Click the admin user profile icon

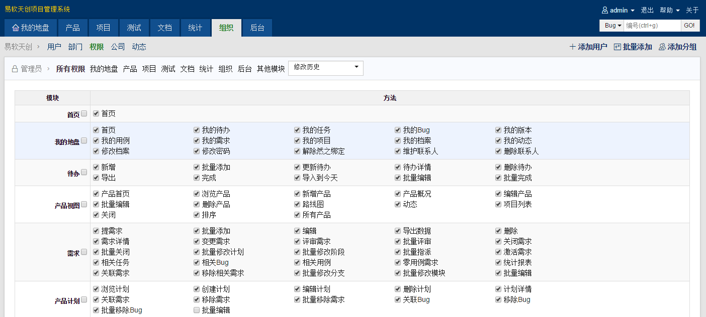coord(605,11)
